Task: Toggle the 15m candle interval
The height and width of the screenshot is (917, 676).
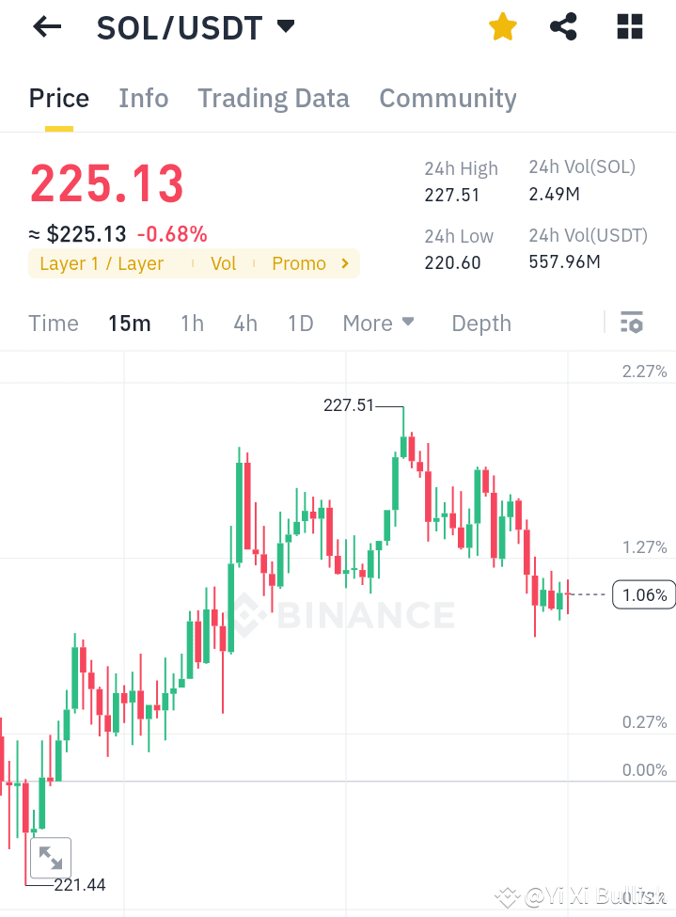Action: click(129, 323)
